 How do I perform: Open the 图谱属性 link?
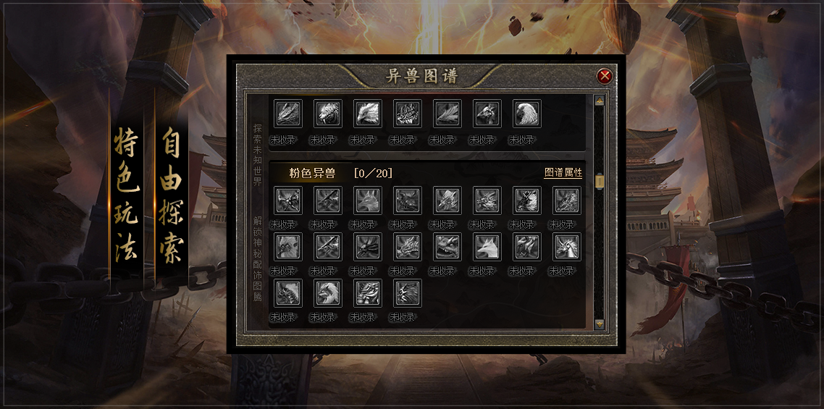pos(563,173)
